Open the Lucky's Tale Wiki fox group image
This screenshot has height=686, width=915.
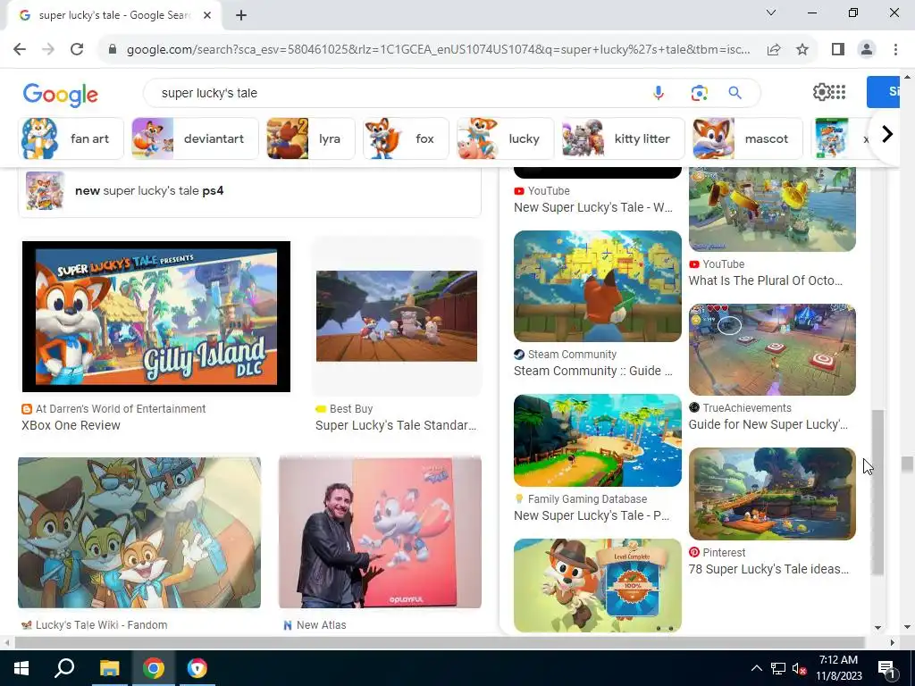139,532
